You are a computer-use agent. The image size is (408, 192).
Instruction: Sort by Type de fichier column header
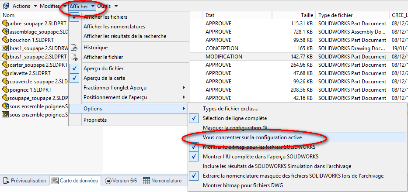tap(352, 15)
